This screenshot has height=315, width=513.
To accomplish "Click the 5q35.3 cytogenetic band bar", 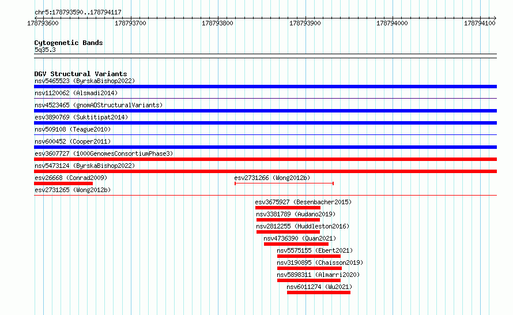I will [265, 56].
